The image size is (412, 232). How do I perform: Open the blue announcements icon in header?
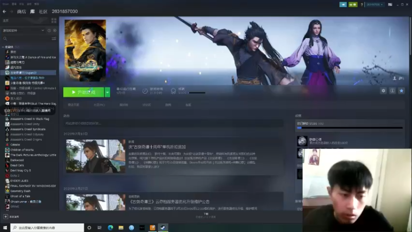[x=343, y=5]
